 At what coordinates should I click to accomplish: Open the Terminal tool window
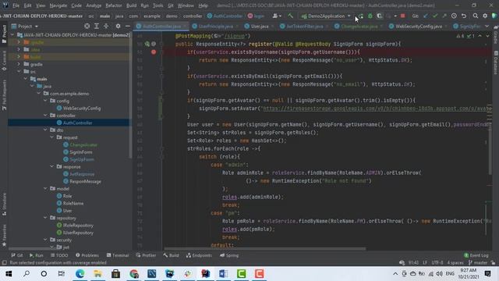point(118,255)
